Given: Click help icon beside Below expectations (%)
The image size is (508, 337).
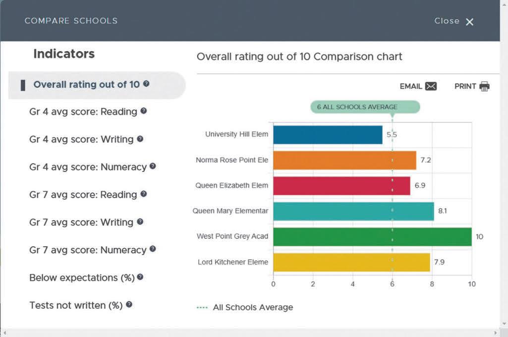Looking at the screenshot, I should [x=140, y=277].
